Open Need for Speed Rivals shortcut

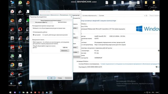20,66
